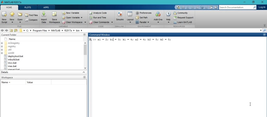
Task: Click Program Files in the path
Action: pyautogui.click(x=40, y=30)
